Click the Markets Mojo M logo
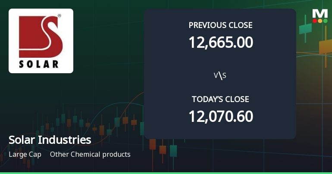The width and height of the screenshot is (332, 174). pyautogui.click(x=320, y=16)
